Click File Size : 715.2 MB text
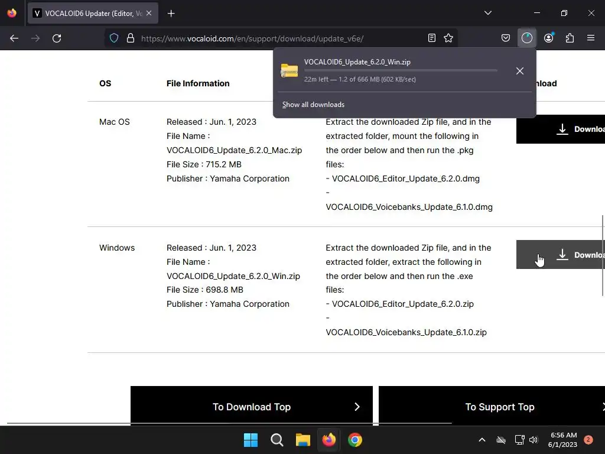The height and width of the screenshot is (454, 605). point(204,164)
